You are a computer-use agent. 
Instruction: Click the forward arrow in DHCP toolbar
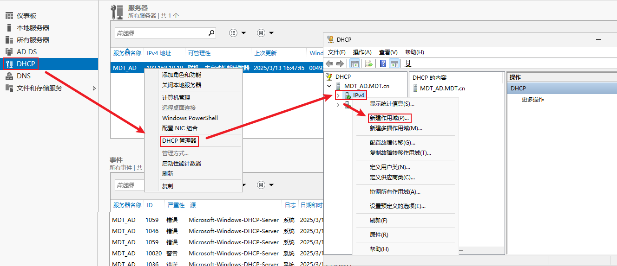(340, 63)
